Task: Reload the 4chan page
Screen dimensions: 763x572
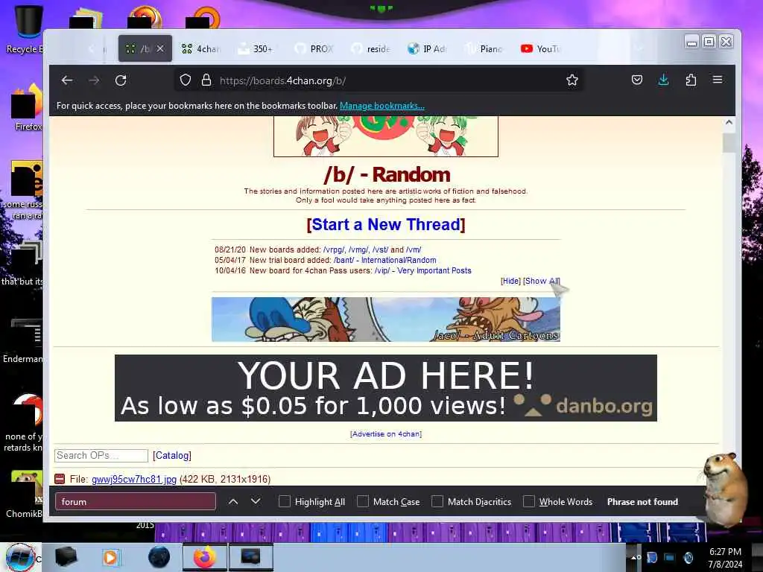Action: click(x=121, y=80)
